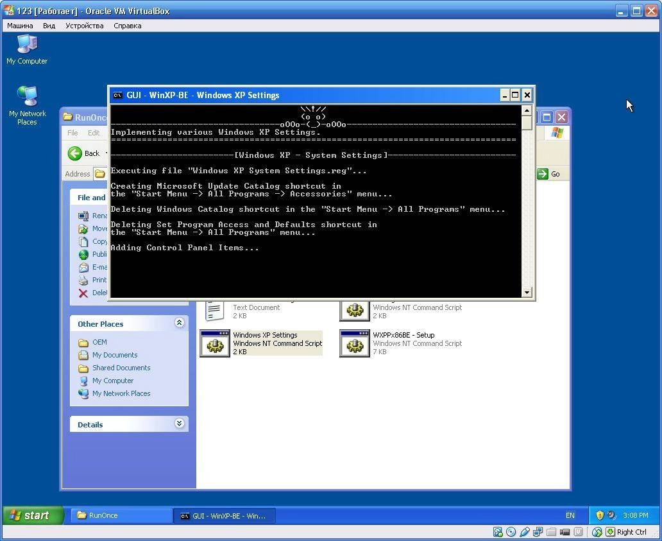The height and width of the screenshot is (541, 662).
Task: Open the Справка menu
Action: coord(128,26)
